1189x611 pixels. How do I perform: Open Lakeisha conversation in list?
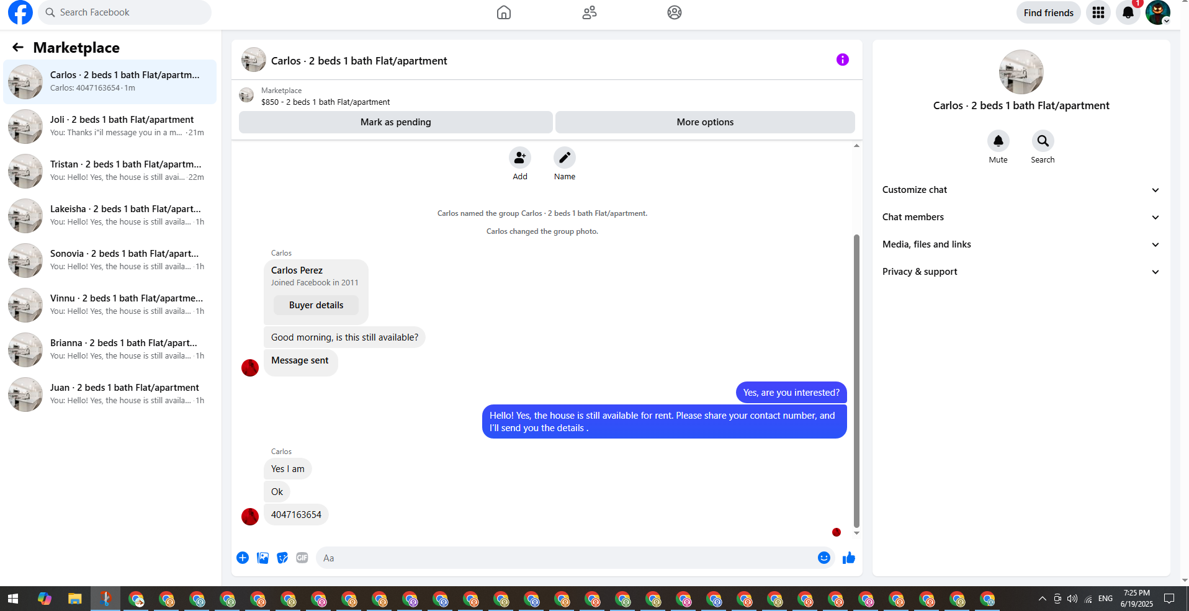110,216
